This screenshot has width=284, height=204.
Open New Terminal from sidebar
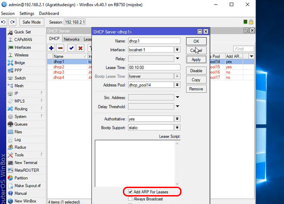click(x=26, y=163)
